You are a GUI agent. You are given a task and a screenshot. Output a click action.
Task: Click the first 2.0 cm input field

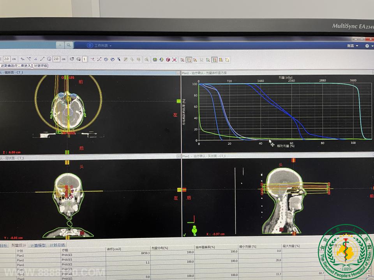click(7, 59)
